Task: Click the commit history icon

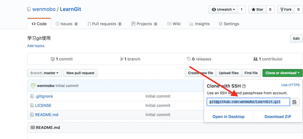Action: pyautogui.click(x=53, y=59)
